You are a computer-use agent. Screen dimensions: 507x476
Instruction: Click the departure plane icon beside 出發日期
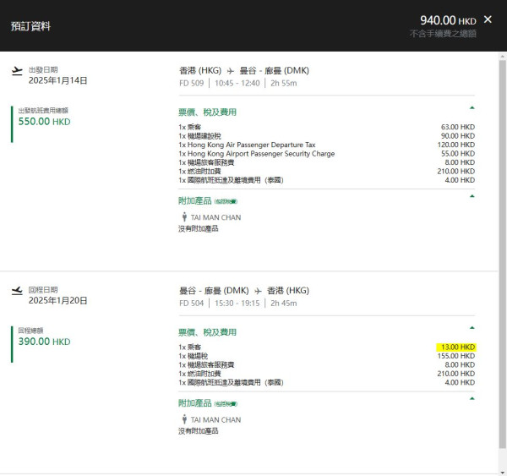coord(17,71)
